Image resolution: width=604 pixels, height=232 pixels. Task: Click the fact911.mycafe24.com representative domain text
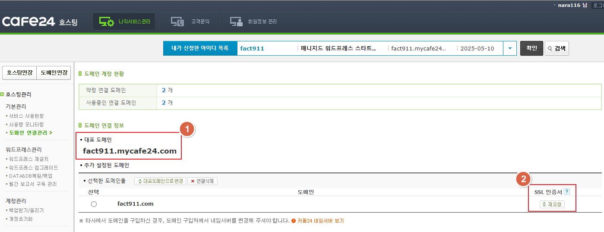coord(130,151)
